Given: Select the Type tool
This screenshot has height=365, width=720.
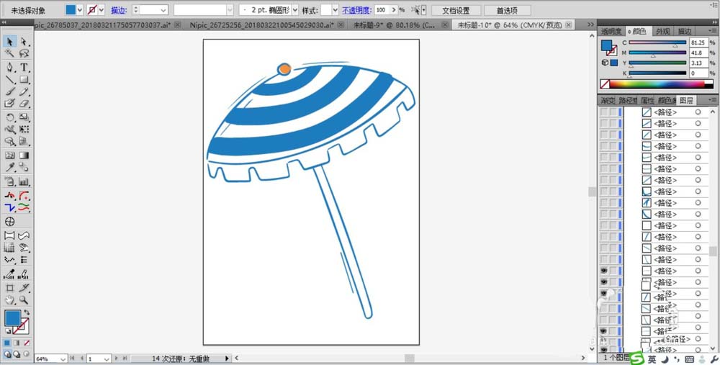Looking at the screenshot, I should [24, 67].
